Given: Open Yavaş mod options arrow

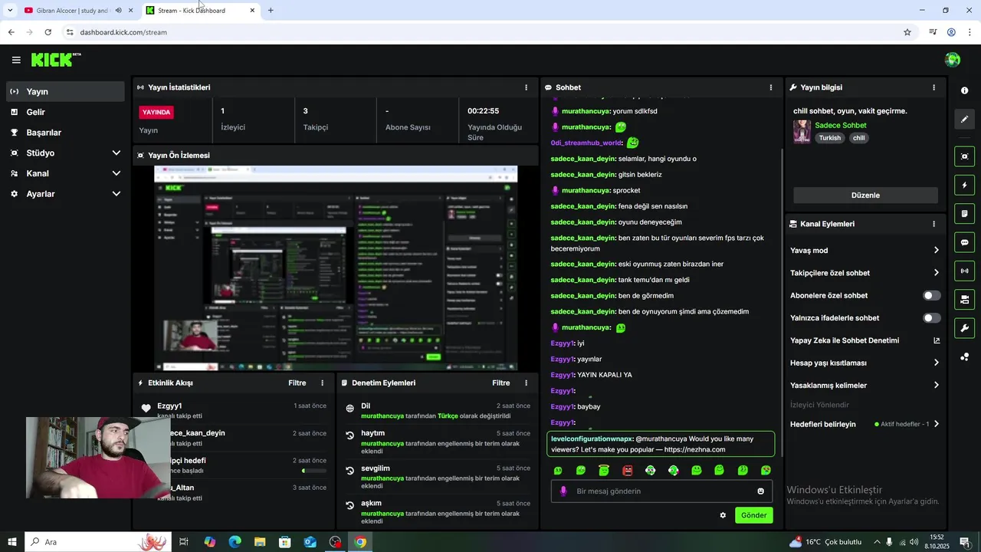Looking at the screenshot, I should [x=936, y=251].
